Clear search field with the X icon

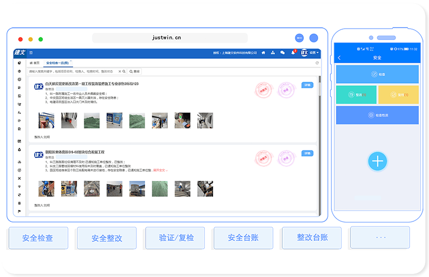[x=120, y=72]
